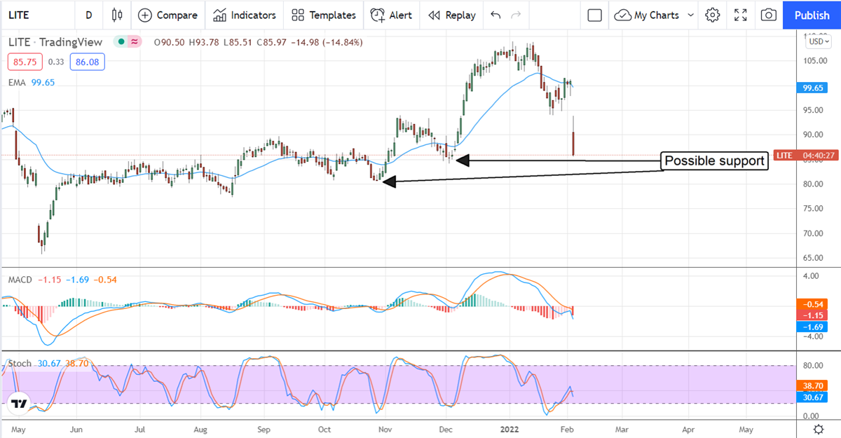Open My Charts cloud menu

point(648,15)
